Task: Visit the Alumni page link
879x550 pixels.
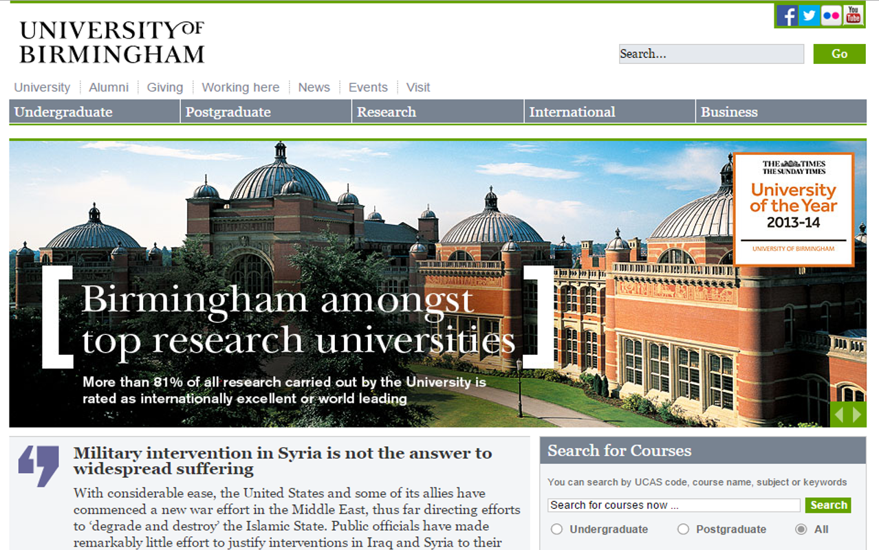Action: click(109, 87)
